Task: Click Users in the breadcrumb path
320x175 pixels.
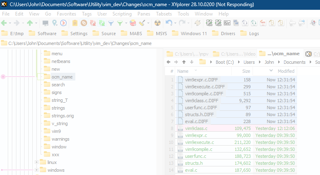Action: (249, 62)
